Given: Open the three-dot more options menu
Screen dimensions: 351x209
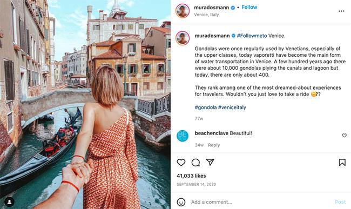Looking at the screenshot, I should tap(341, 11).
